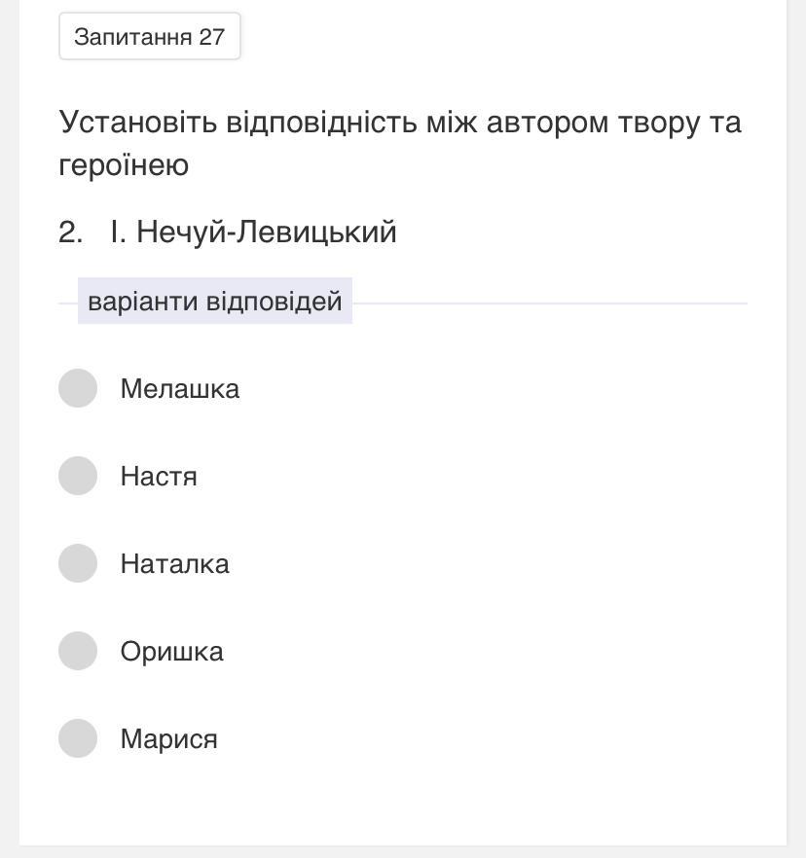806x858 pixels.
Task: Click the divider line right of варіанти відповідей
Action: (550, 304)
